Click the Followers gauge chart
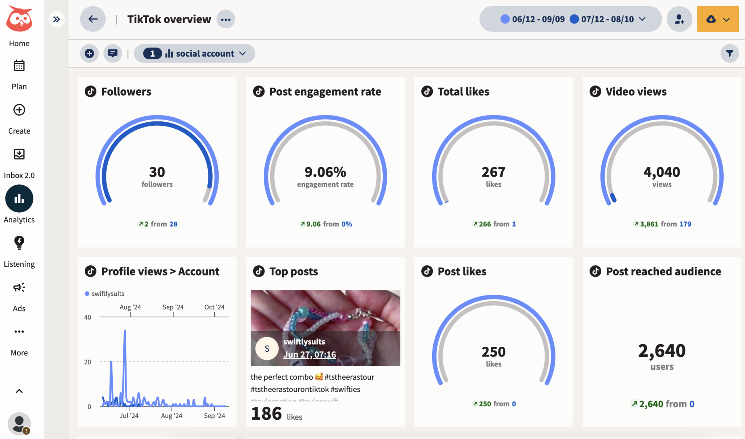This screenshot has height=439, width=745. [157, 161]
